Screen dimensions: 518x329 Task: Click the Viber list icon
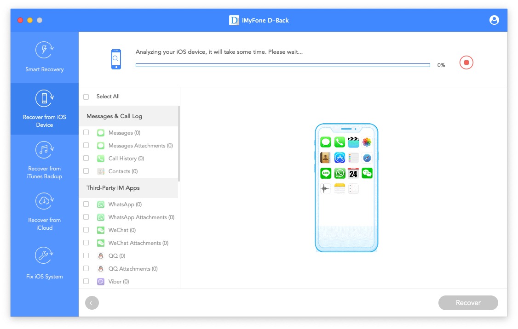(101, 282)
